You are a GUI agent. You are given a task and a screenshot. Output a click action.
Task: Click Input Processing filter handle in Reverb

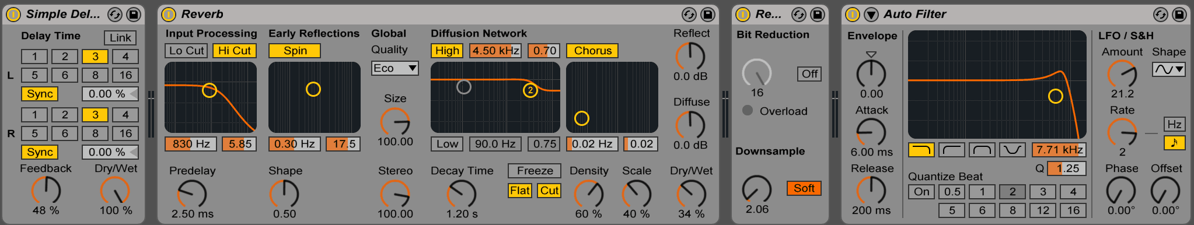click(x=210, y=90)
